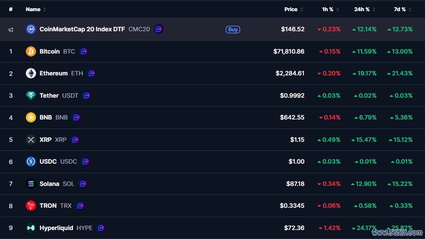The height and width of the screenshot is (239, 425).
Task: Click TRON price $0.3345
Action: coord(292,206)
